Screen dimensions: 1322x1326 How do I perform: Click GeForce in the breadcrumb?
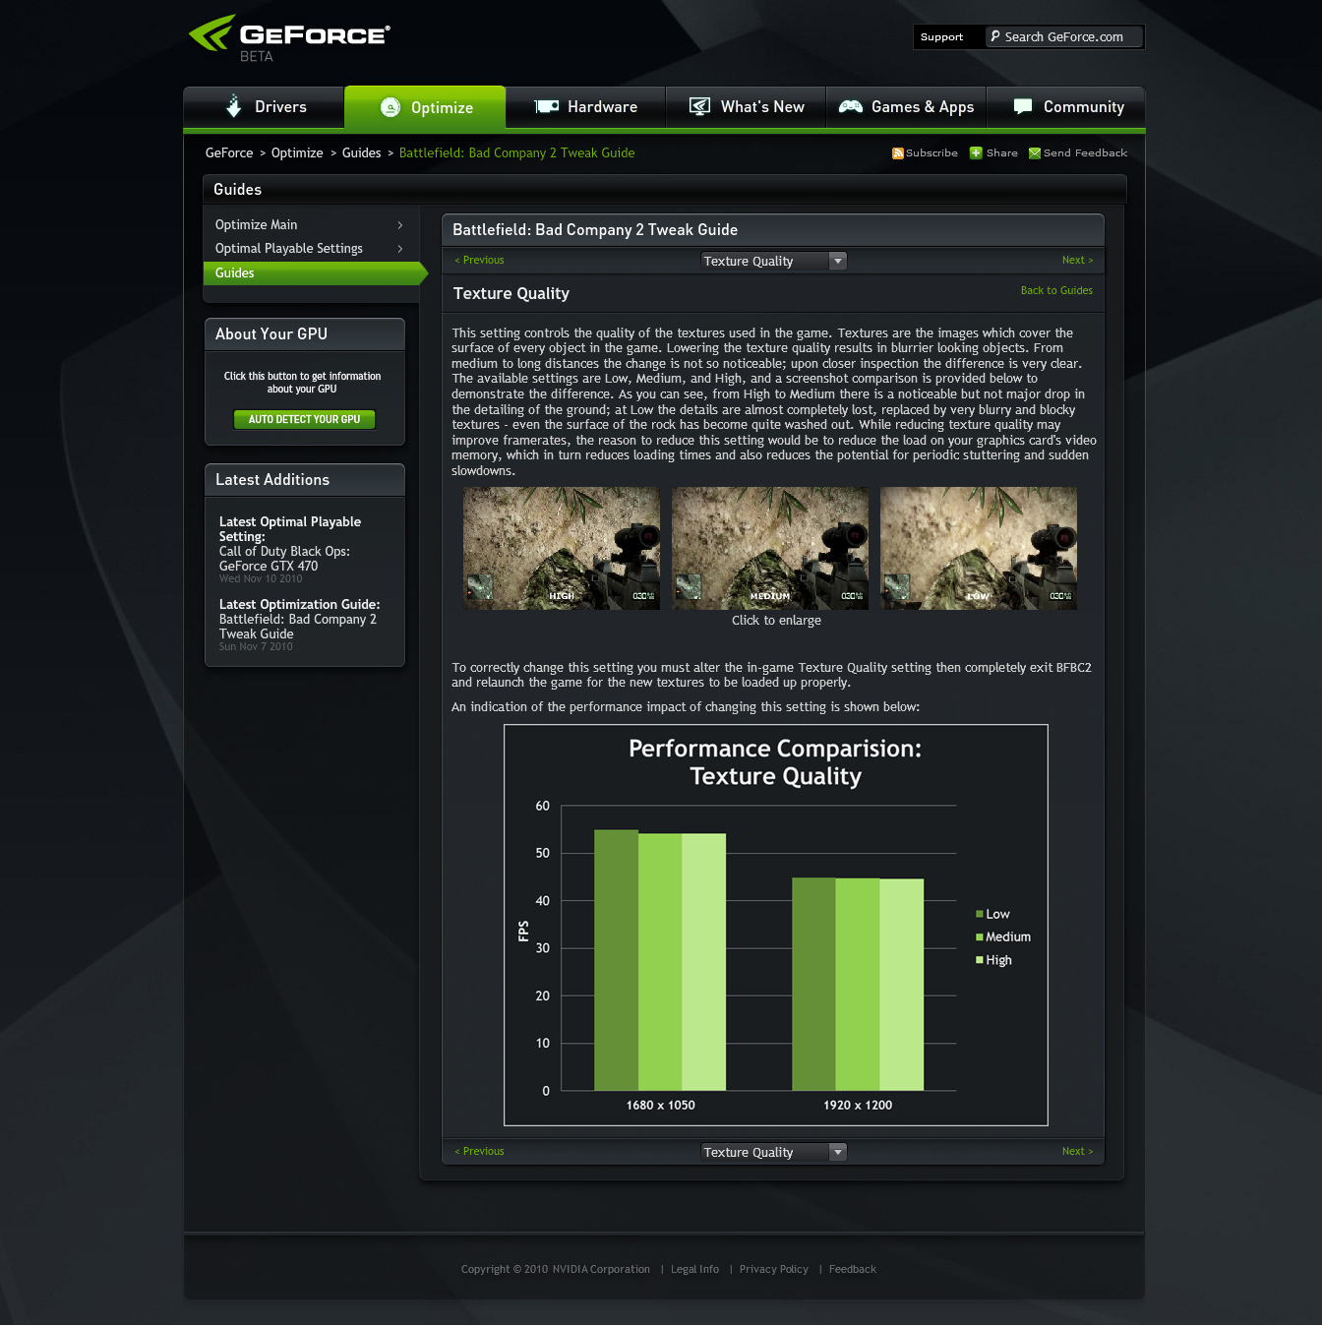click(x=229, y=152)
